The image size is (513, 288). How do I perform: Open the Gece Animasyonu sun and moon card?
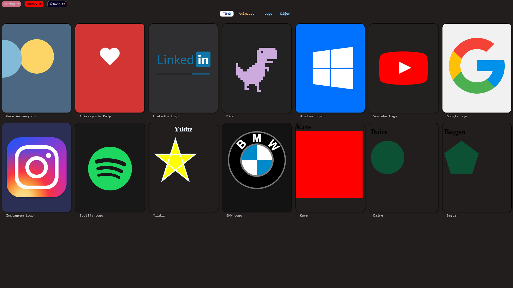click(37, 68)
